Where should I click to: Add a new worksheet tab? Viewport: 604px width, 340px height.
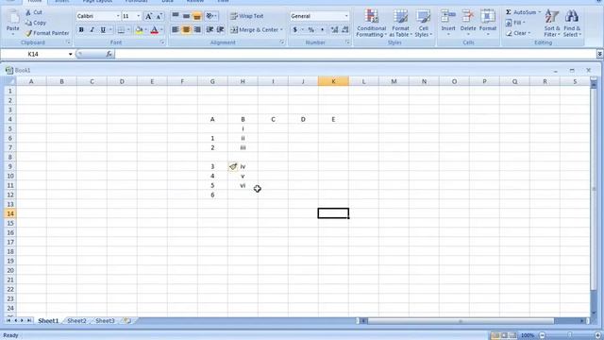127,321
